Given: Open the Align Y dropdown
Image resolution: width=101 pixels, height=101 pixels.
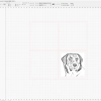Looking at the screenshot, I should tap(41, 5).
